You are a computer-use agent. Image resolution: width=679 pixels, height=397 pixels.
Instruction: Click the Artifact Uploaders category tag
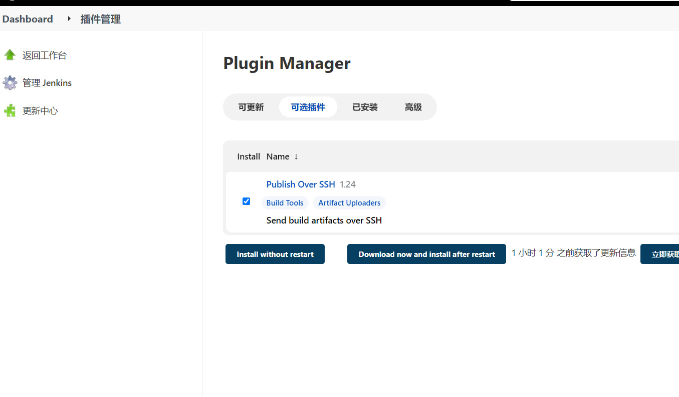click(x=349, y=202)
